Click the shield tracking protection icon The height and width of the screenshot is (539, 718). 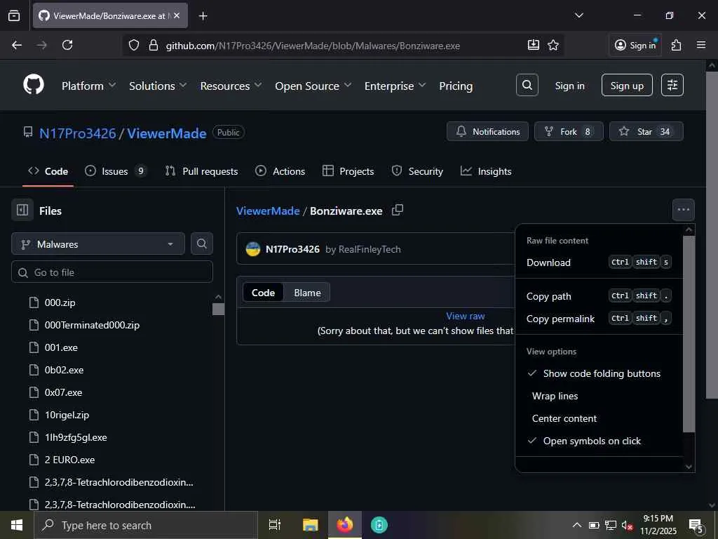[134, 46]
